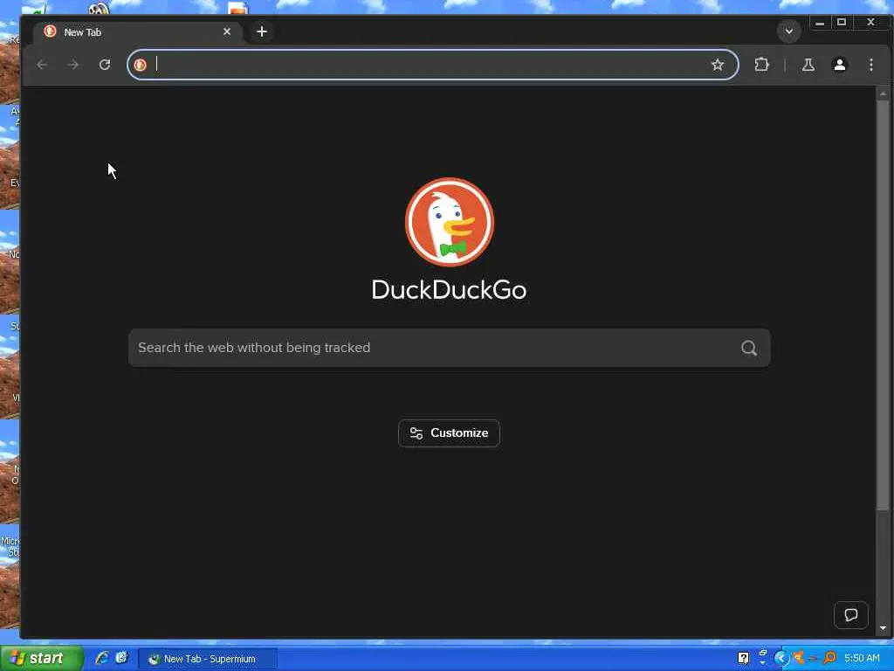This screenshot has height=671, width=894.
Task: Click the scrollbar up arrow
Action: click(883, 93)
